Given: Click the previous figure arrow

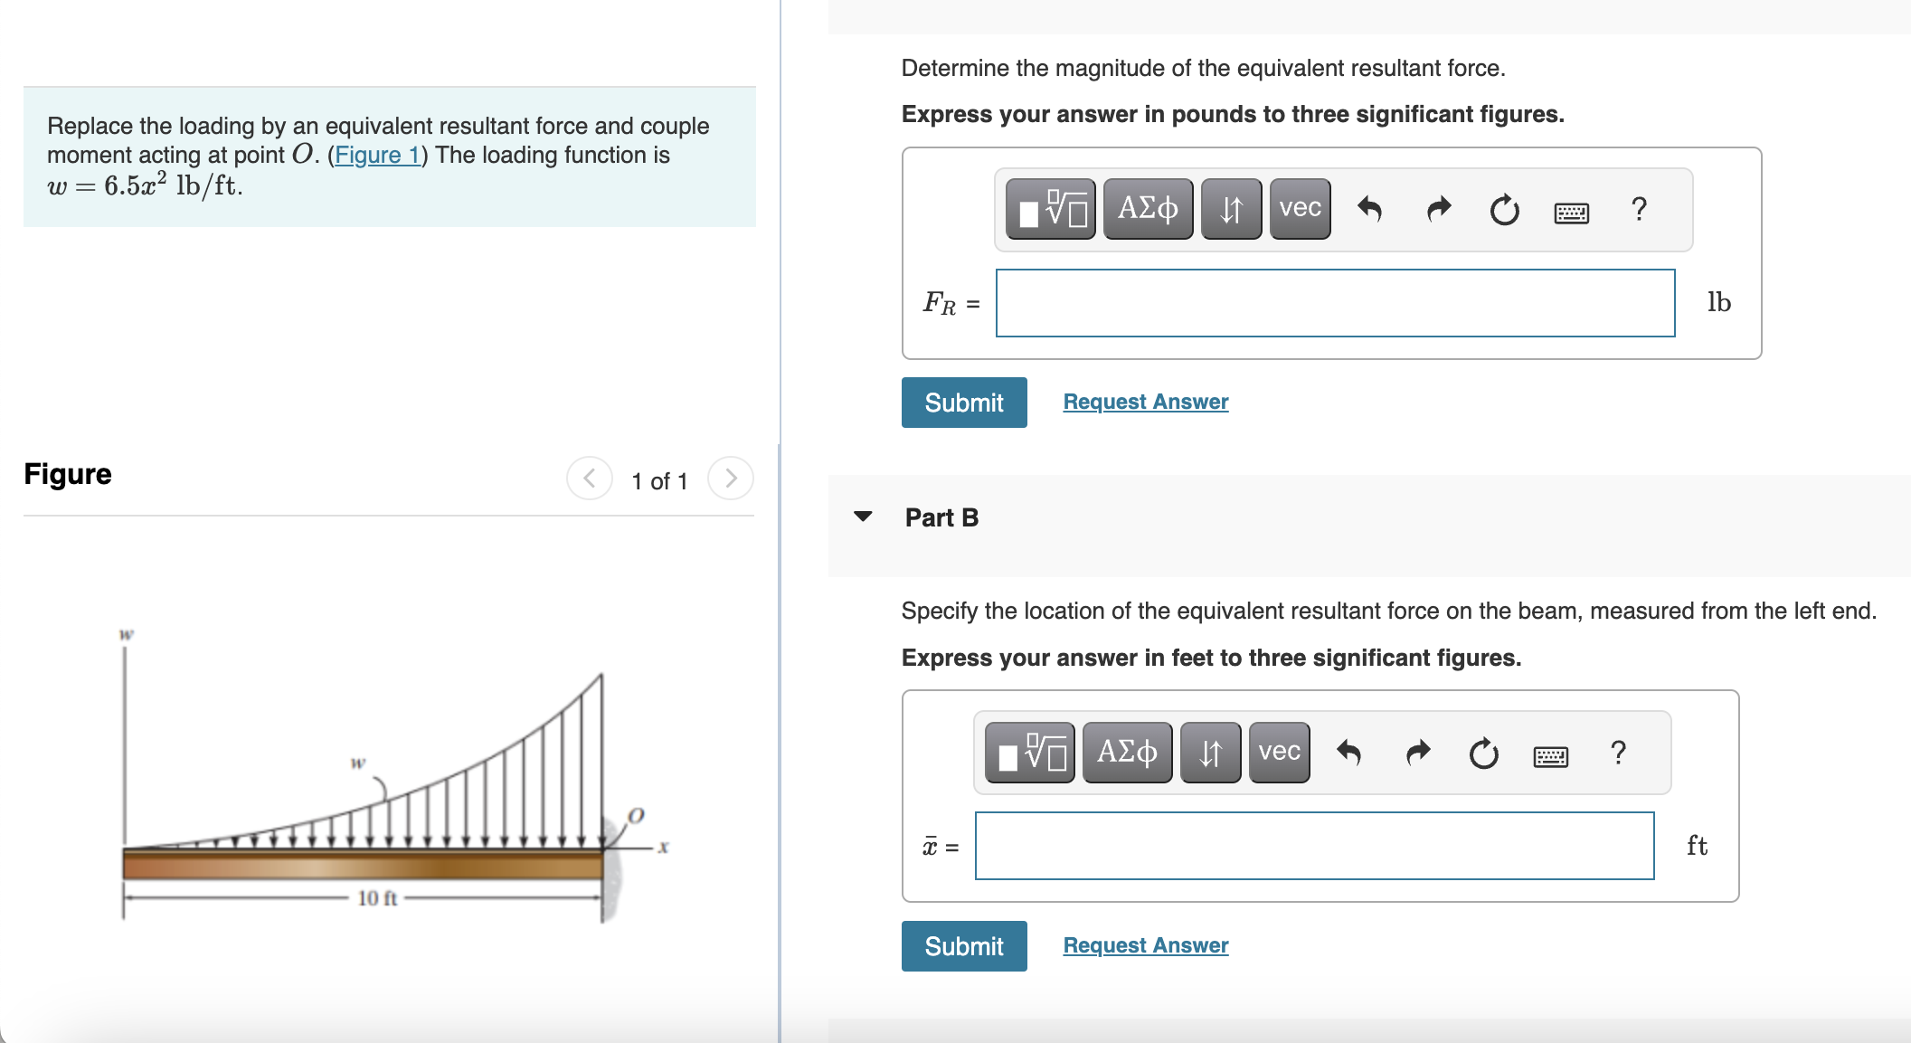Looking at the screenshot, I should pos(589,479).
